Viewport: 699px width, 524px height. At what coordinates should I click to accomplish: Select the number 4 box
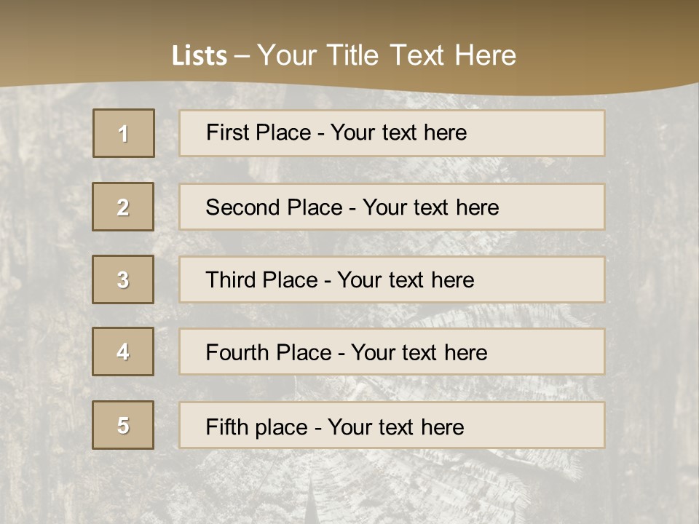tap(123, 352)
